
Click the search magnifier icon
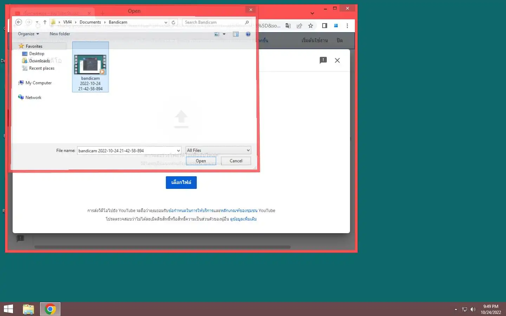pos(247,22)
